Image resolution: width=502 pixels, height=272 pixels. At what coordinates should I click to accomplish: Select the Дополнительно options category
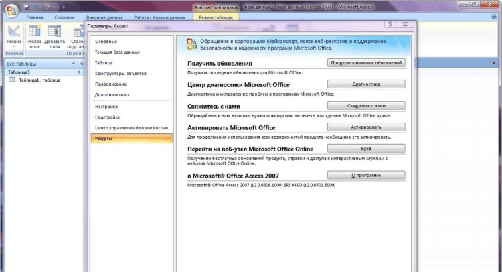coord(112,95)
